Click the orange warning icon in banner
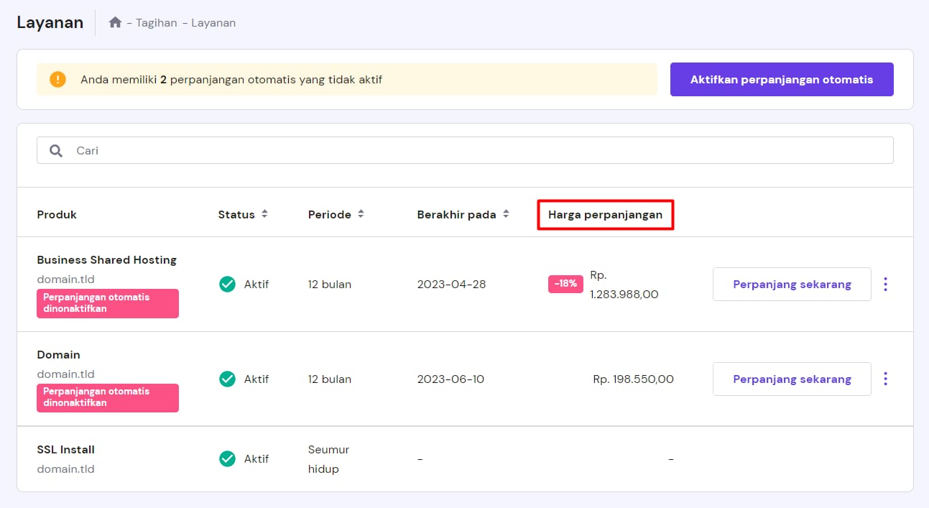 coord(57,80)
